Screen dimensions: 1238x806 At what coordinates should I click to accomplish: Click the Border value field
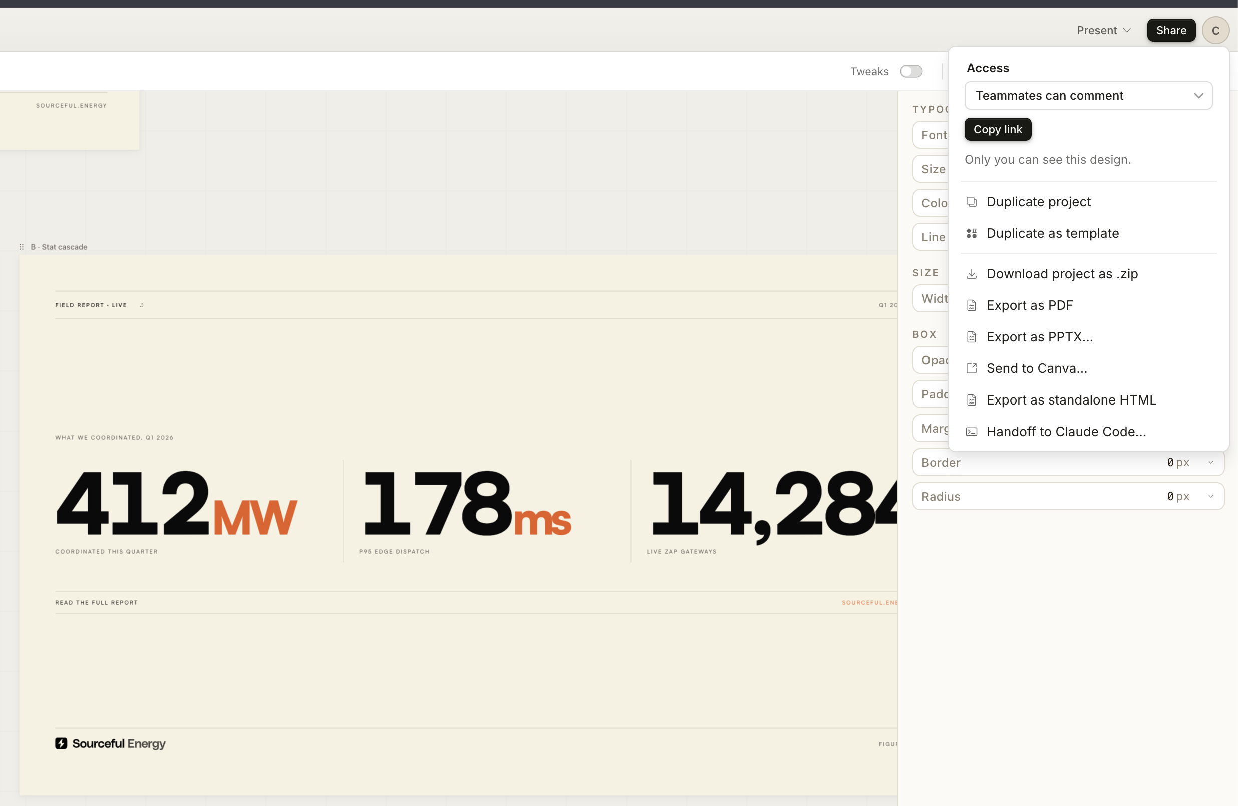pos(1176,462)
